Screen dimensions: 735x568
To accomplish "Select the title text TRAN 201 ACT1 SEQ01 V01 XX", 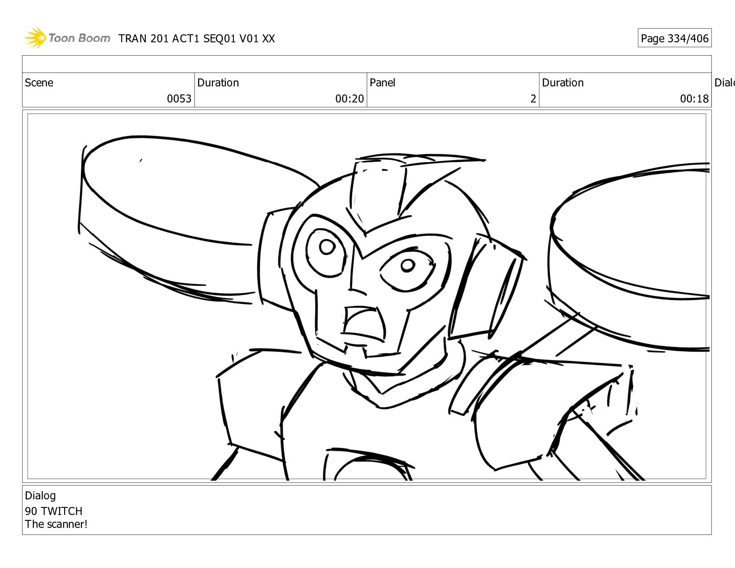I will [x=196, y=39].
